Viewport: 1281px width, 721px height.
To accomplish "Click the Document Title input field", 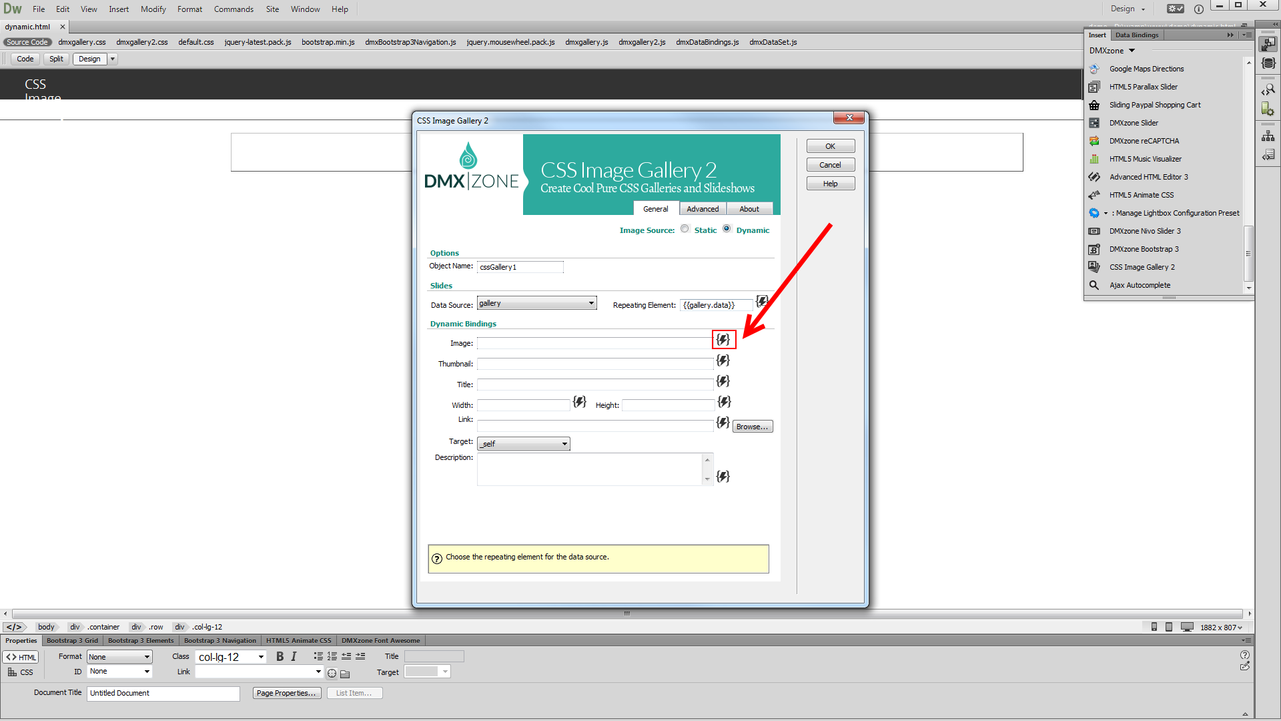I will coord(163,693).
